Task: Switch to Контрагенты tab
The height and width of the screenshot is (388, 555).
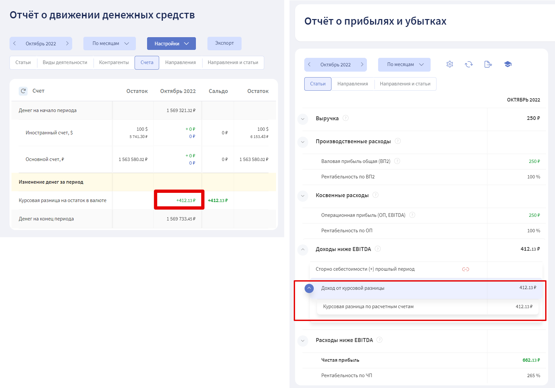Action: click(114, 62)
